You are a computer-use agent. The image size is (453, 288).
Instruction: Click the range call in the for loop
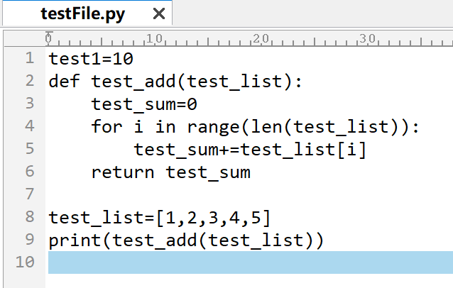[213, 127]
